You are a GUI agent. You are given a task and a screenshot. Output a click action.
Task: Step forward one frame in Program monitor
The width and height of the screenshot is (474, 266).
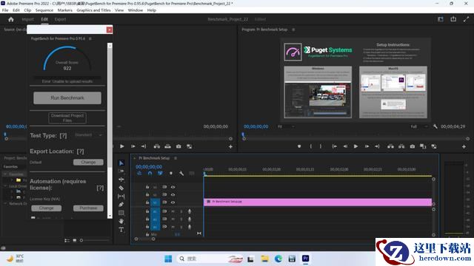click(x=367, y=146)
